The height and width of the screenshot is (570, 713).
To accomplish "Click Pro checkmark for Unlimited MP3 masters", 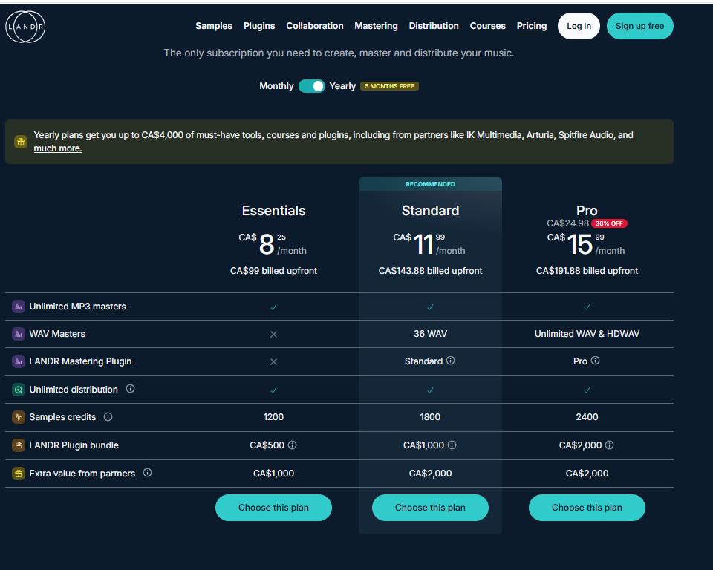I will tap(587, 307).
